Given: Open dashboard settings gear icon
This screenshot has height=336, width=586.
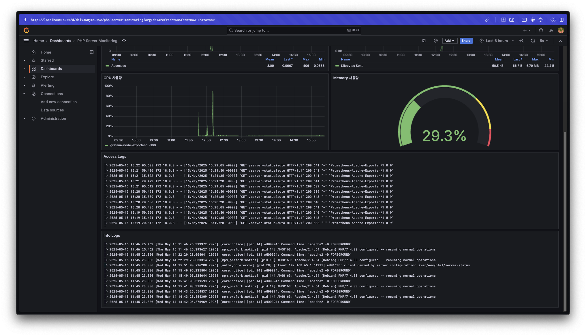Looking at the screenshot, I should coord(436,41).
